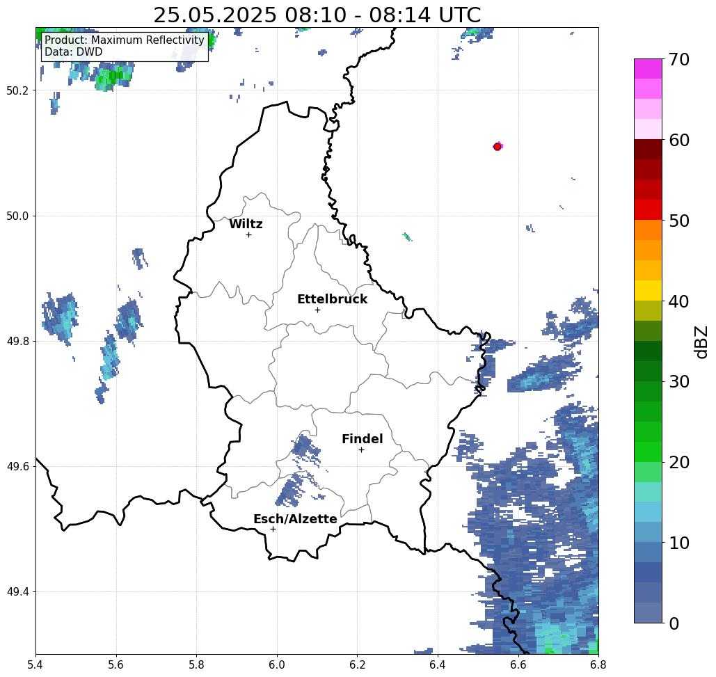
Task: Click the longitude label 6.0
Action: click(x=277, y=664)
